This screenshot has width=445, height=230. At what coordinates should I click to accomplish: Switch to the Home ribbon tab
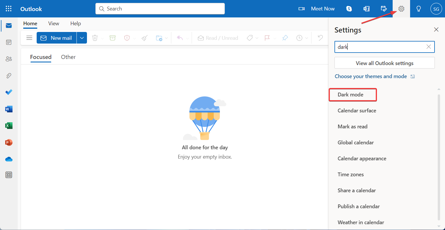pos(30,24)
